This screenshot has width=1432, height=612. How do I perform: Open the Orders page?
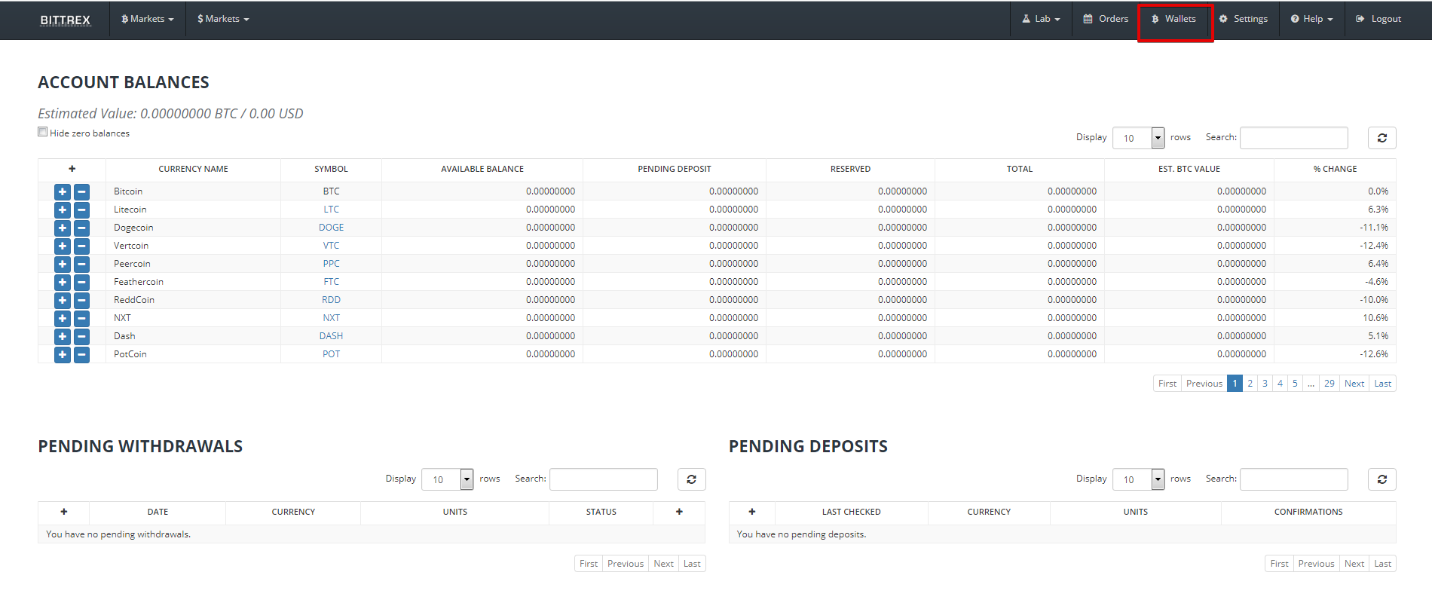(1106, 19)
